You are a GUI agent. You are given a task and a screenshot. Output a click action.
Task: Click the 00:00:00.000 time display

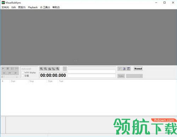(53, 75)
